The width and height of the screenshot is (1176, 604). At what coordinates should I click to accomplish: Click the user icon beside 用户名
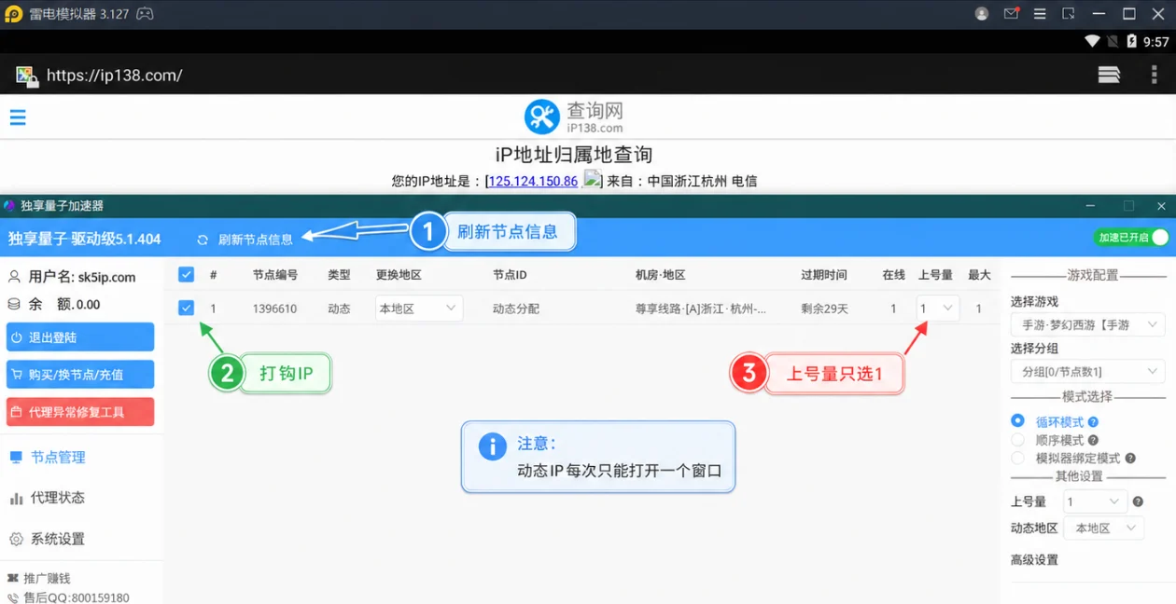14,277
